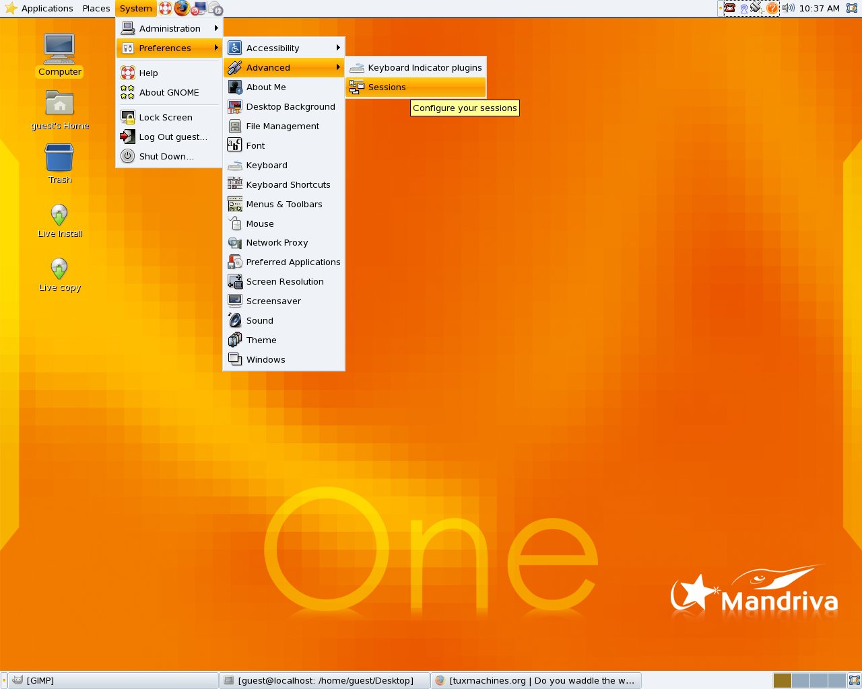
Task: Expand the Administration submenu arrow
Action: click(x=216, y=28)
